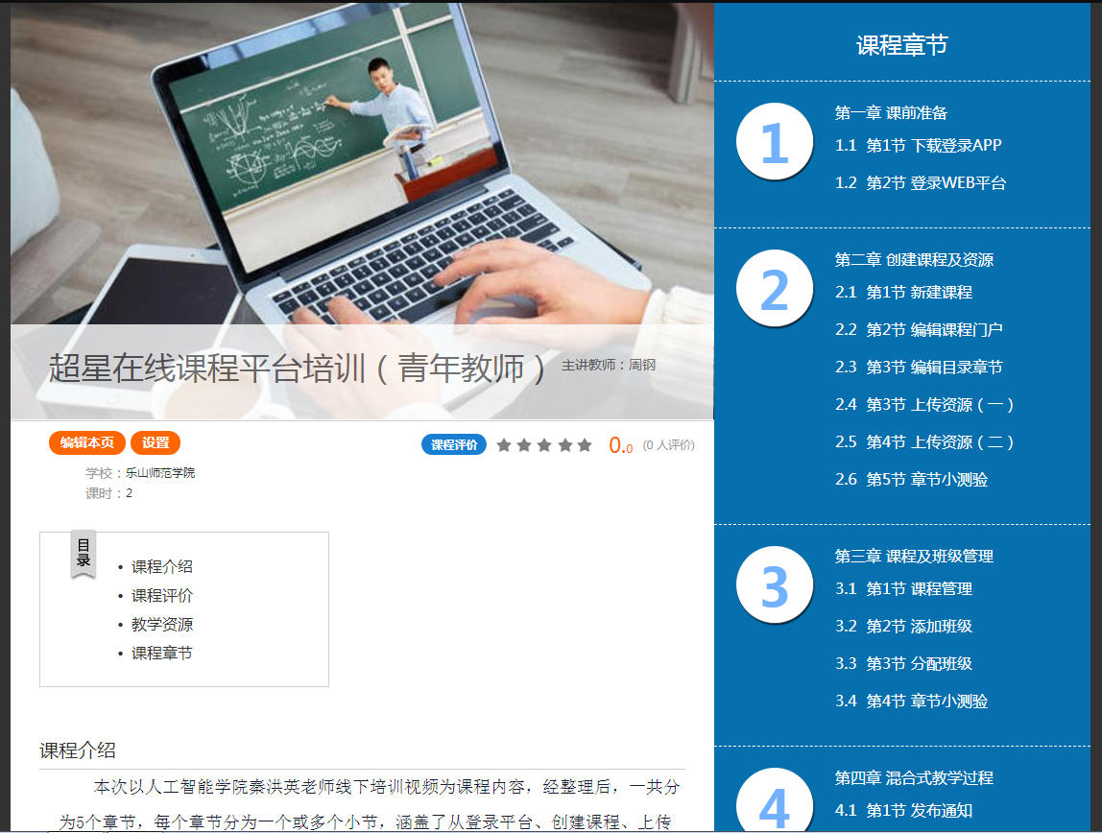Screen dimensions: 1102x833
Task: Click the chapter 3 number circle
Action: tap(774, 585)
